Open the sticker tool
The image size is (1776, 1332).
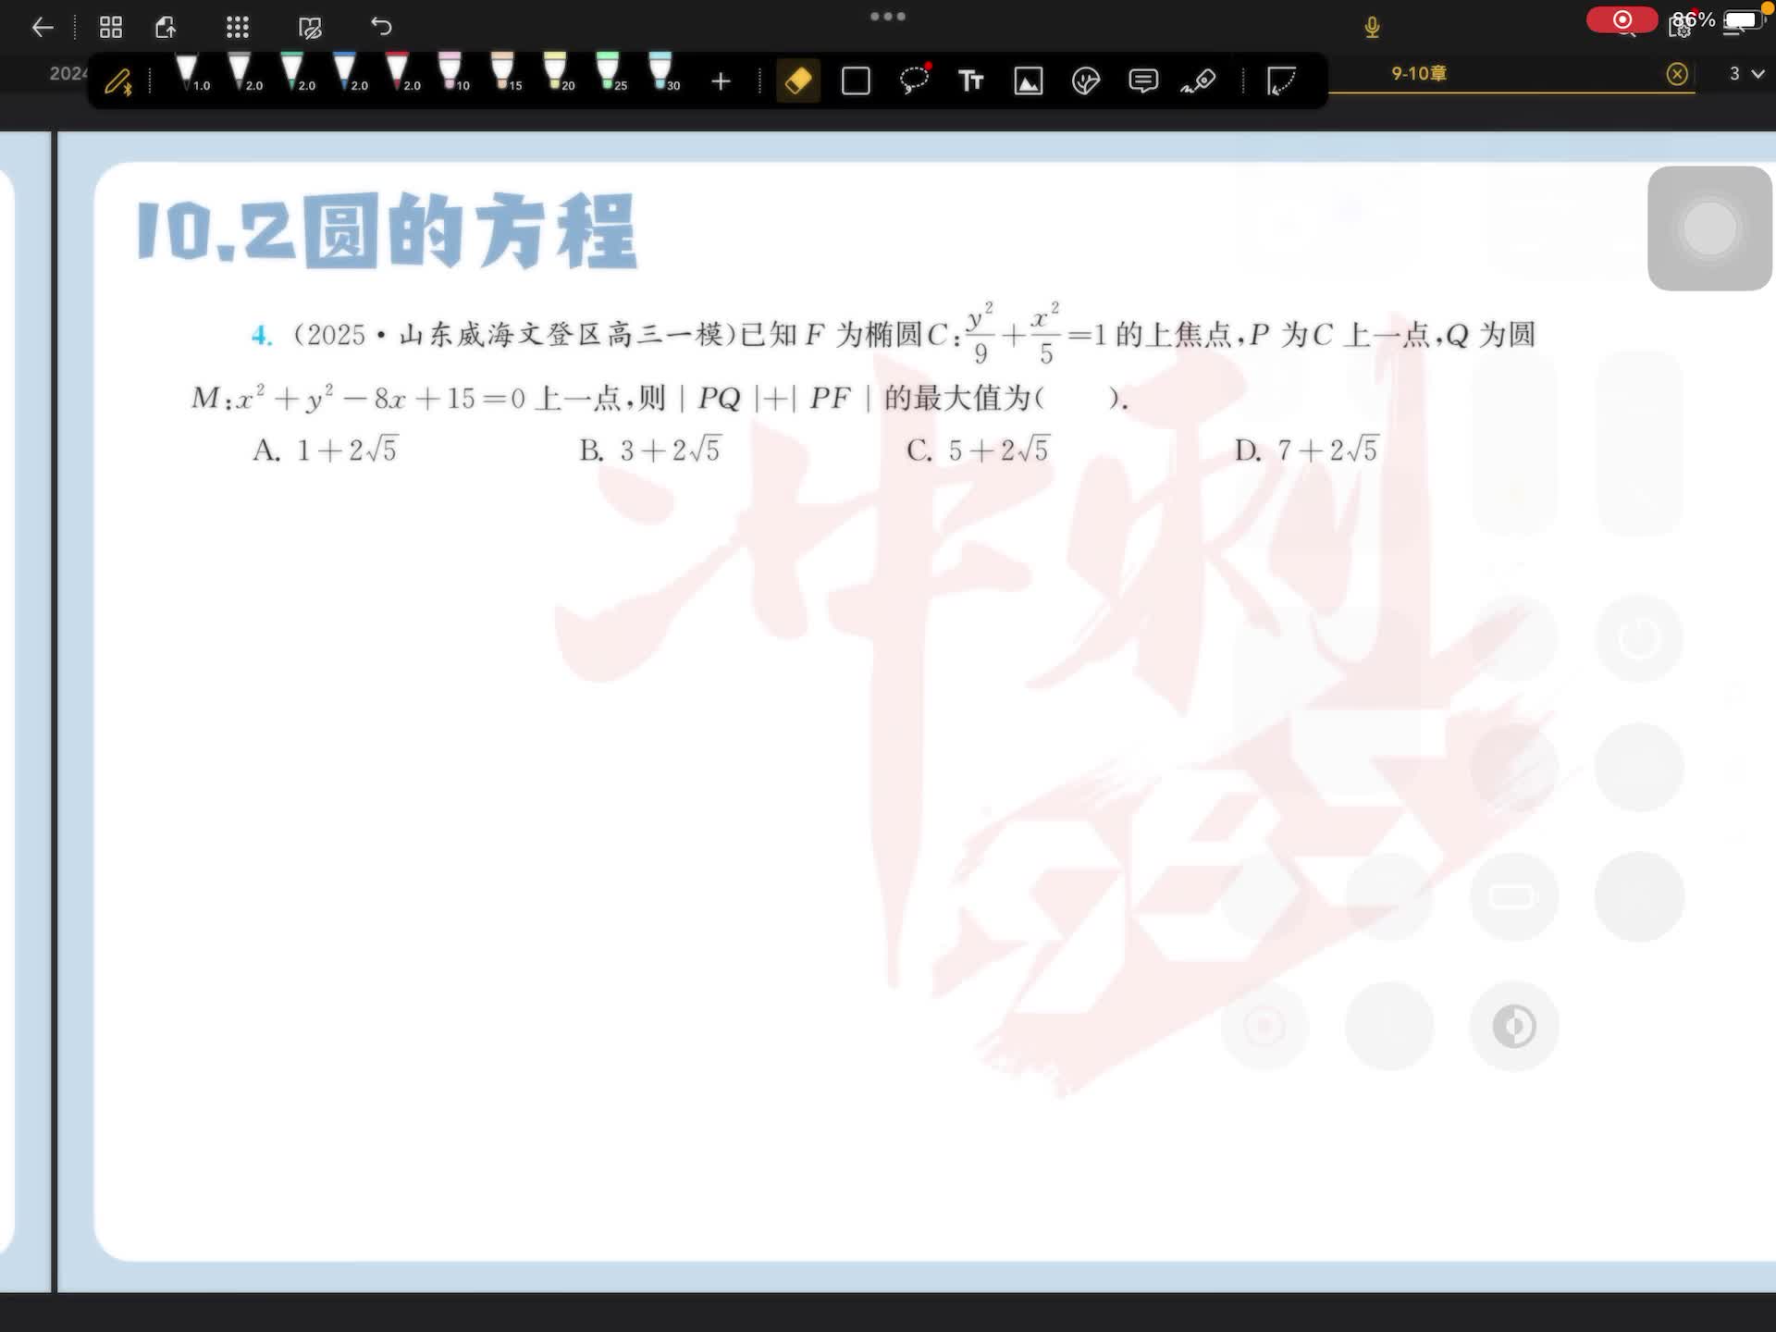pyautogui.click(x=1085, y=81)
